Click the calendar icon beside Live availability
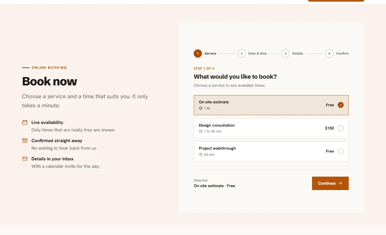 tap(25, 122)
